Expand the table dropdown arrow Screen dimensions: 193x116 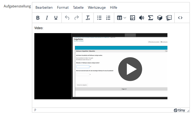point(125,18)
